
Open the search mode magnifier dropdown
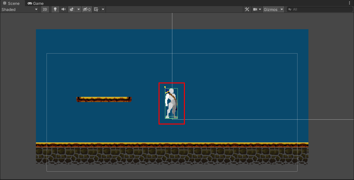290,10
